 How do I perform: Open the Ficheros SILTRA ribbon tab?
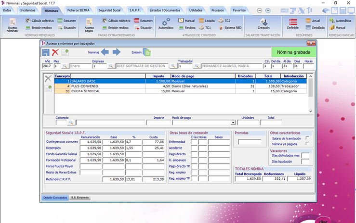point(79,10)
